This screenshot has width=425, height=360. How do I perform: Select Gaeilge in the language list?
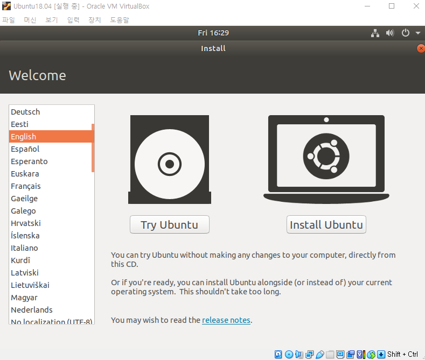point(51,199)
